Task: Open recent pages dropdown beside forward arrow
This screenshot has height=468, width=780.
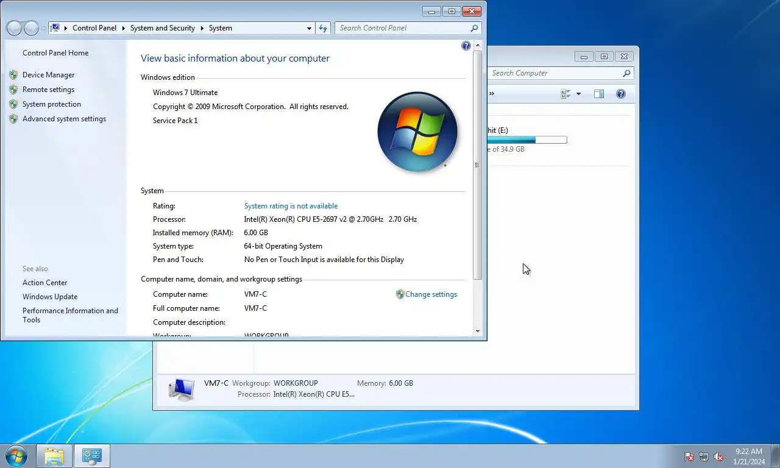Action: (x=43, y=29)
